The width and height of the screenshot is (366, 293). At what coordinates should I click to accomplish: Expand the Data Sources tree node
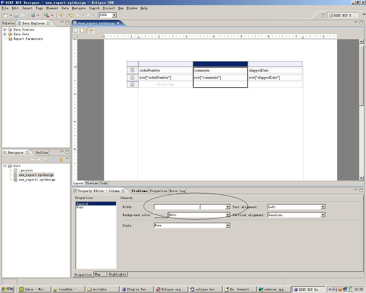pos(5,29)
